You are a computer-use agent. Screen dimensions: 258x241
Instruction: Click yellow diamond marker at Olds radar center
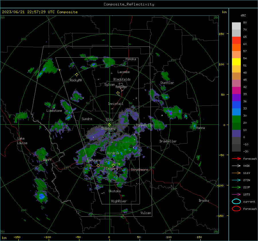pyautogui.click(x=110, y=125)
